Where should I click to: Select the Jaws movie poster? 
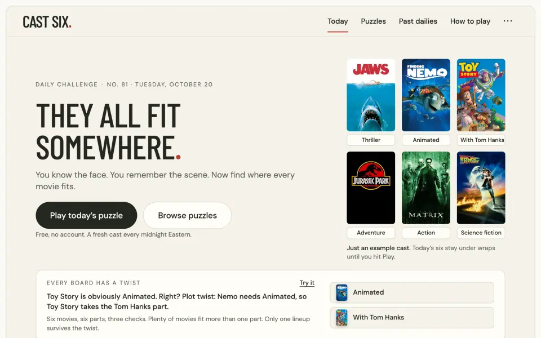pyautogui.click(x=371, y=95)
